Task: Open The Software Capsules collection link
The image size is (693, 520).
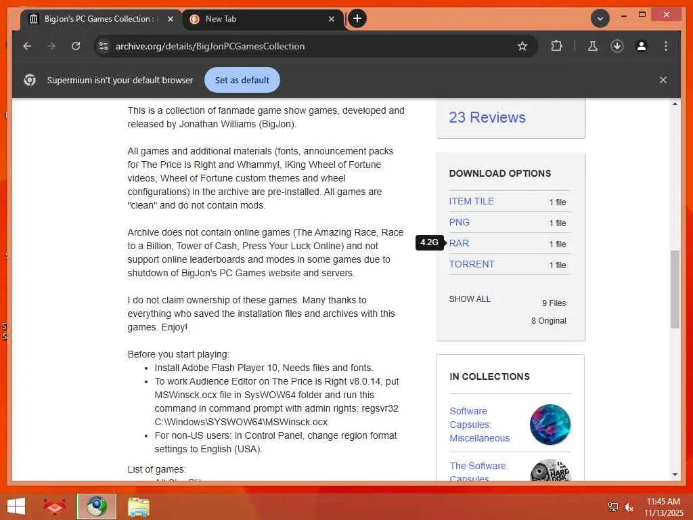Action: tap(478, 472)
